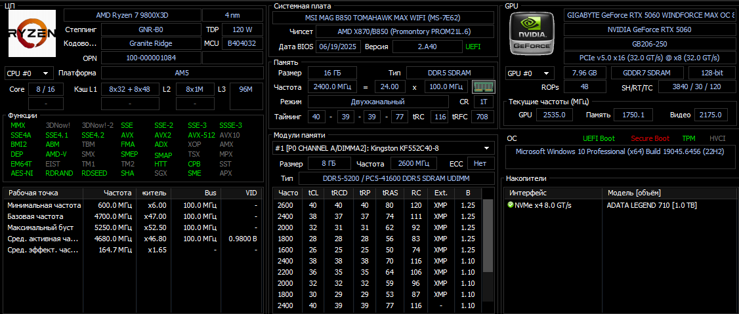Click the AMD Ryzen 7 9800X3D field
Screen dimensions: 739x314
(x=131, y=16)
